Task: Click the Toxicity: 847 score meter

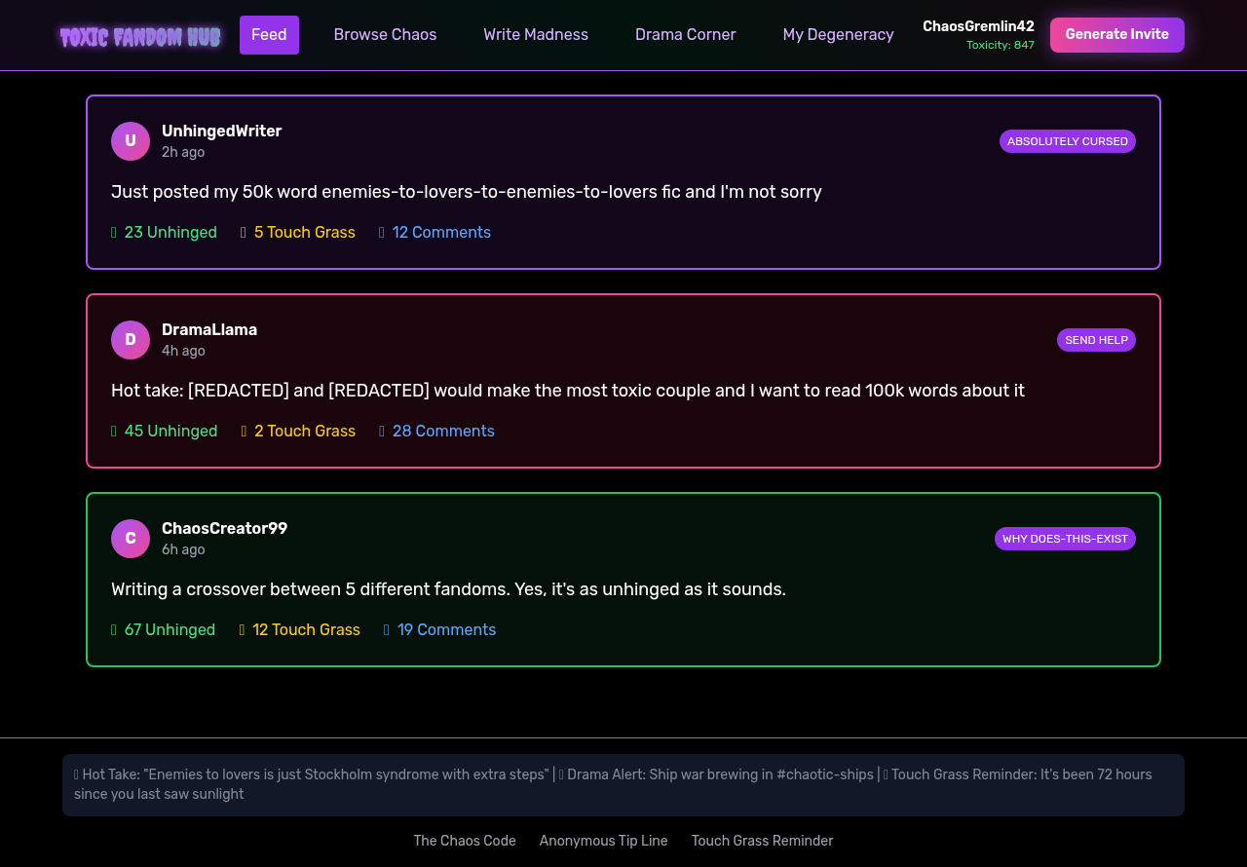Action: click(x=1000, y=44)
